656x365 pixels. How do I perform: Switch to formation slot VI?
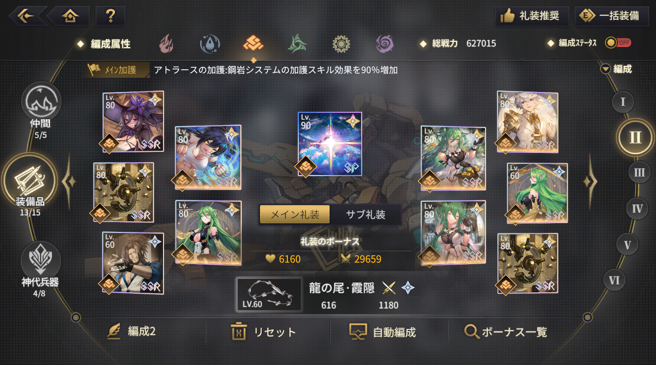click(614, 280)
